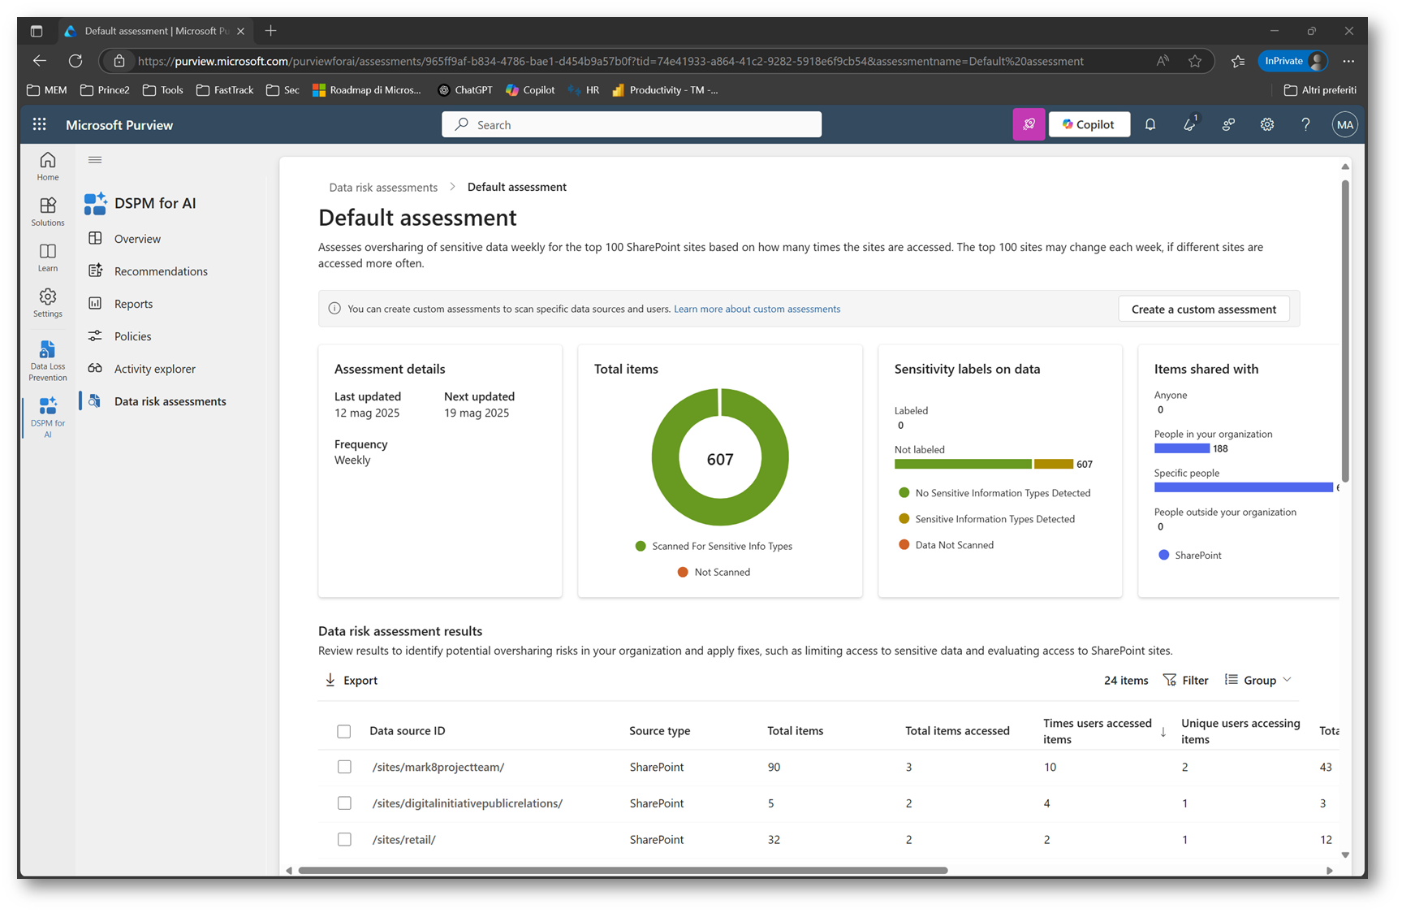
Task: Click Create a custom assessment button
Action: [x=1204, y=309]
